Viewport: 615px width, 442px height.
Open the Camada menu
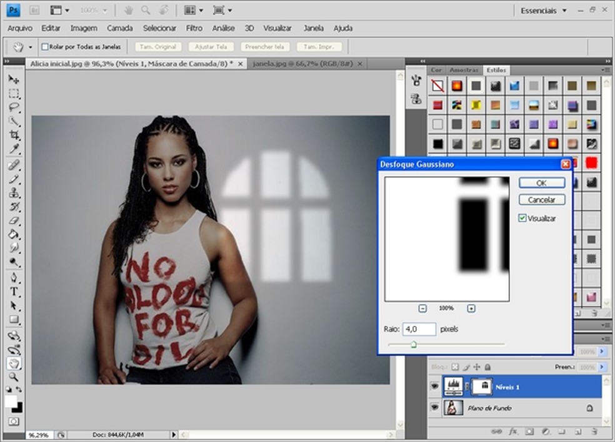(119, 28)
